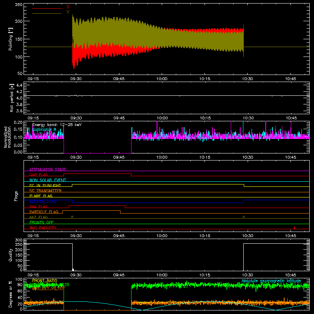Click the Pointing ["] axis title
The image size is (314, 314).
tap(11, 39)
